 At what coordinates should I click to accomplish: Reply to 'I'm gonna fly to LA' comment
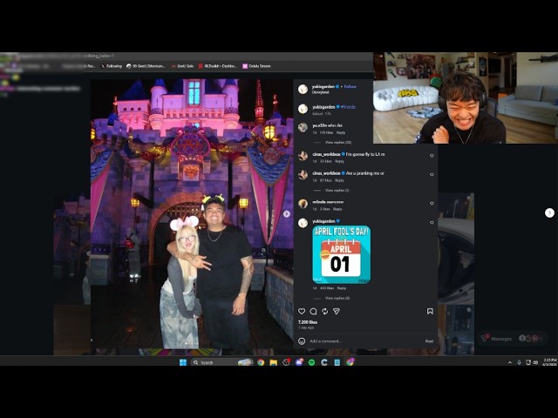339,161
